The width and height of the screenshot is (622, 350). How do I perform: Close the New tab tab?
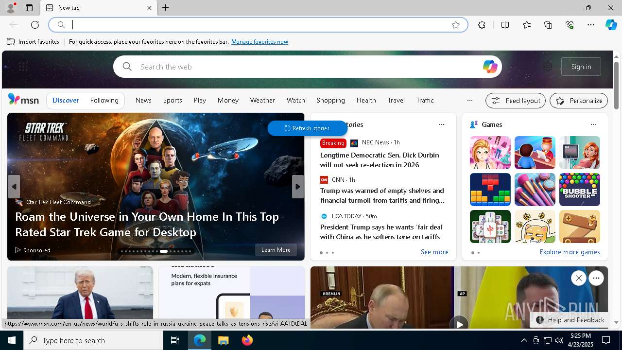[x=149, y=8]
